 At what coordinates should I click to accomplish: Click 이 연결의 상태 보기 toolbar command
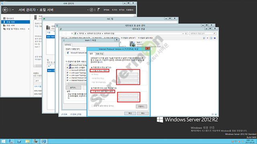coord(128,38)
